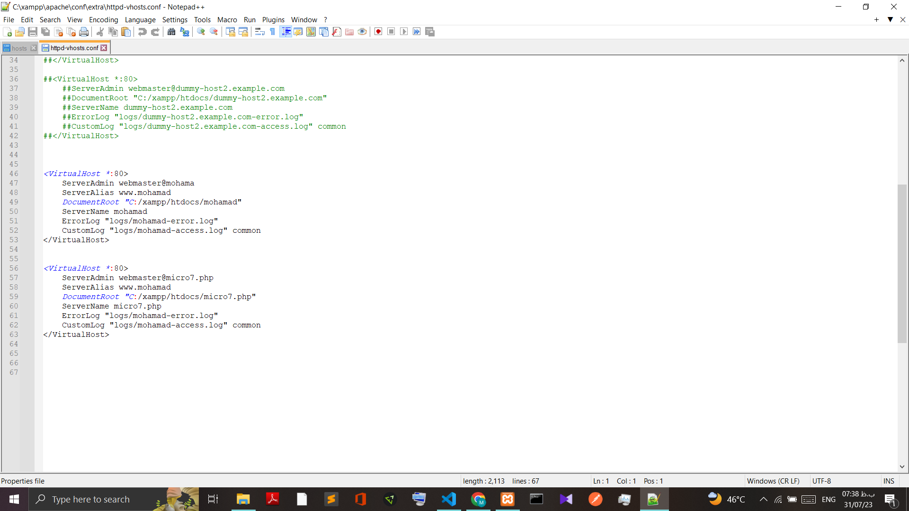This screenshot has width=909, height=511.
Task: Open the Replace dialog icon
Action: [184, 32]
